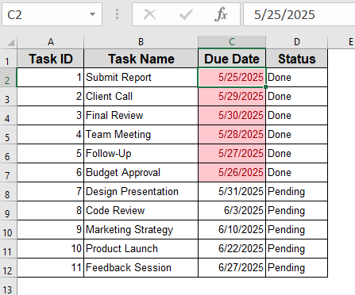Image resolution: width=355 pixels, height=295 pixels.
Task: Select row 8 header
Action: click(8, 192)
